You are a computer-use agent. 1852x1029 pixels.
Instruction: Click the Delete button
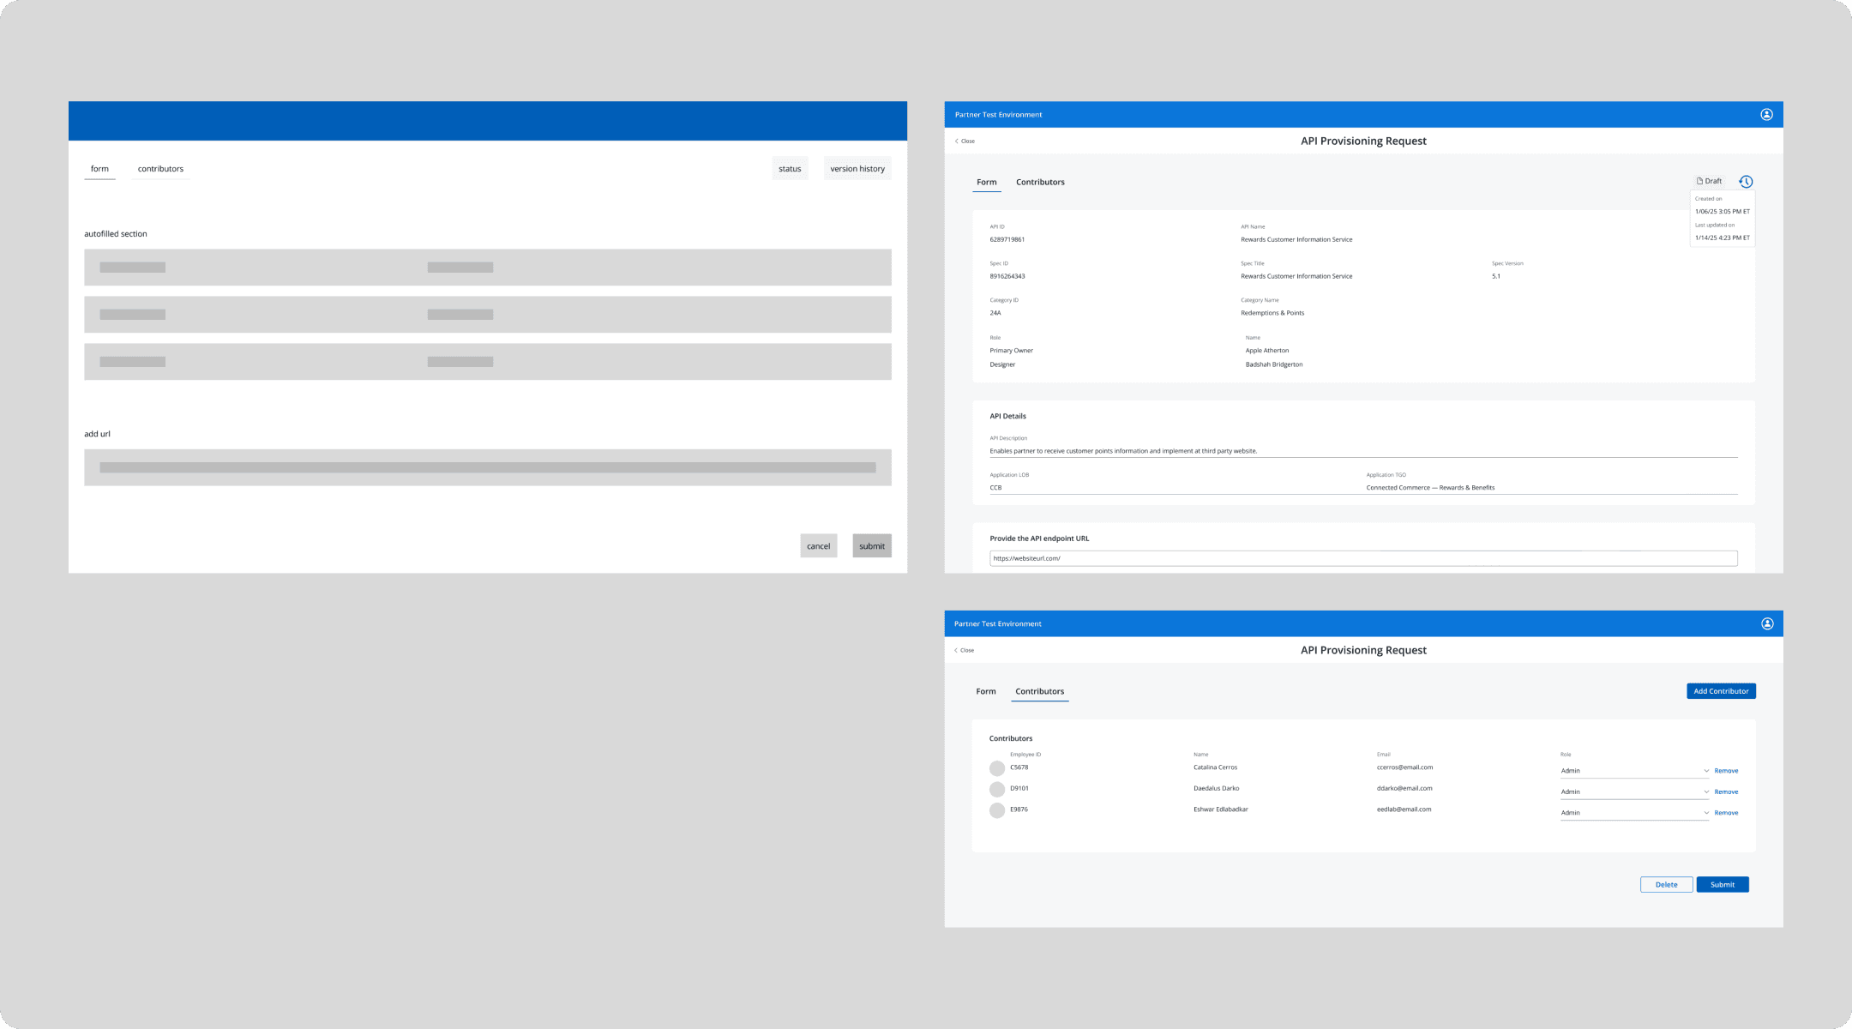tap(1666, 885)
